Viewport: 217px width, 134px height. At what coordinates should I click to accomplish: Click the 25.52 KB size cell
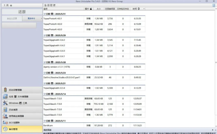tap(98, 77)
